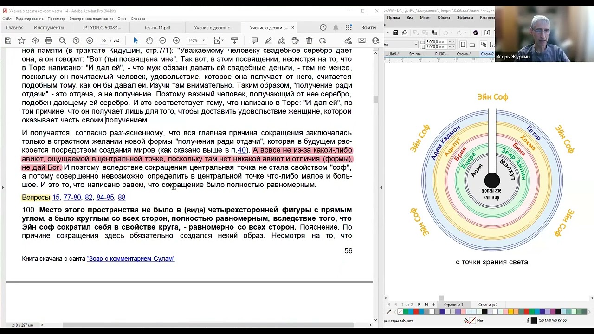Image resolution: width=594 pixels, height=334 pixels.
Task: Add a comment note in Acrobat
Action: click(254, 40)
